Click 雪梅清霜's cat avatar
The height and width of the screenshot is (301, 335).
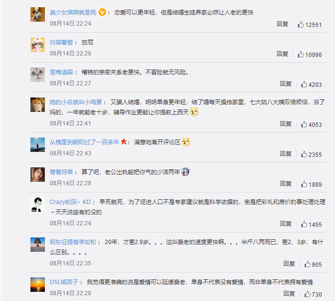(38, 74)
